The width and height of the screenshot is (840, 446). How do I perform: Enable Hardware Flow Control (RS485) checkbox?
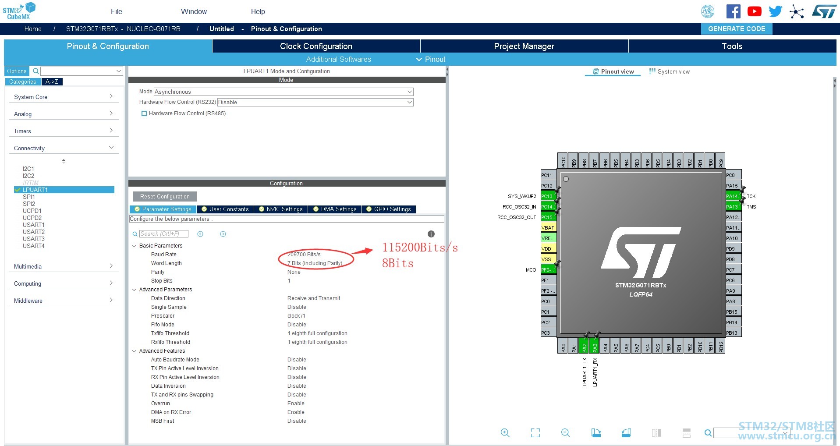[x=144, y=113]
